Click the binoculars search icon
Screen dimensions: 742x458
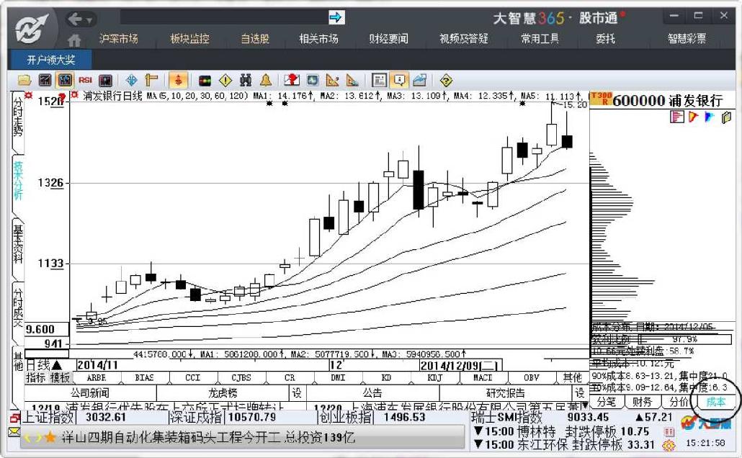[245, 81]
